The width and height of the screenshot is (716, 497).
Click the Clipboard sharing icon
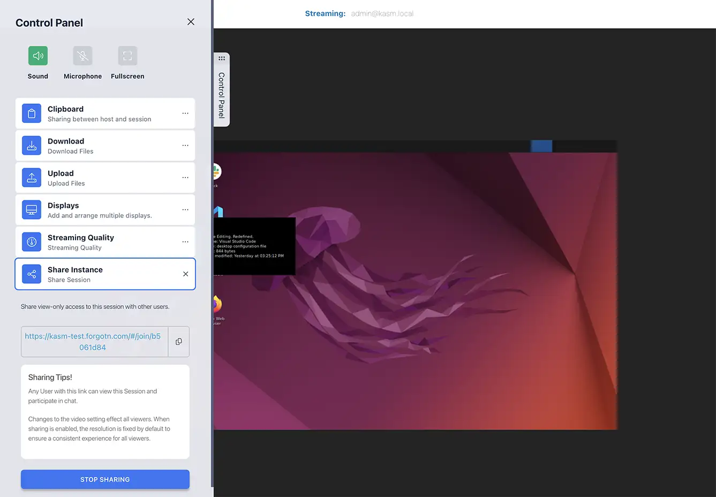[x=31, y=113]
